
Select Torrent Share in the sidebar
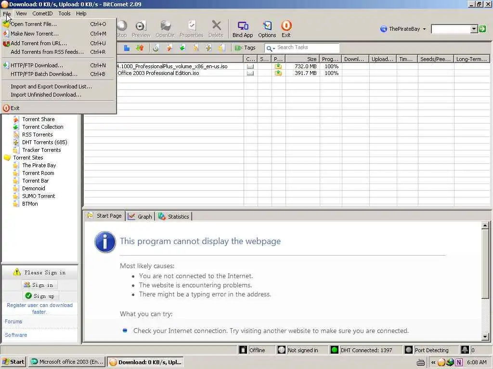(x=39, y=119)
